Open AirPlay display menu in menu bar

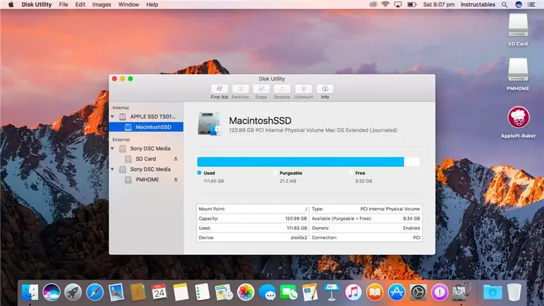coord(398,5)
